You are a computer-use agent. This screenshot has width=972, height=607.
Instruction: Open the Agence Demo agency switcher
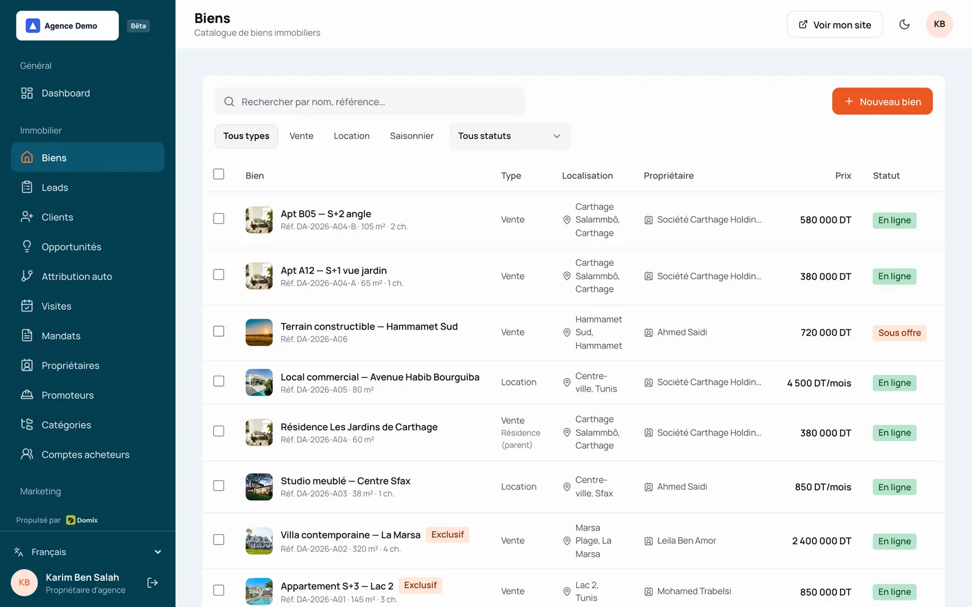tap(67, 25)
